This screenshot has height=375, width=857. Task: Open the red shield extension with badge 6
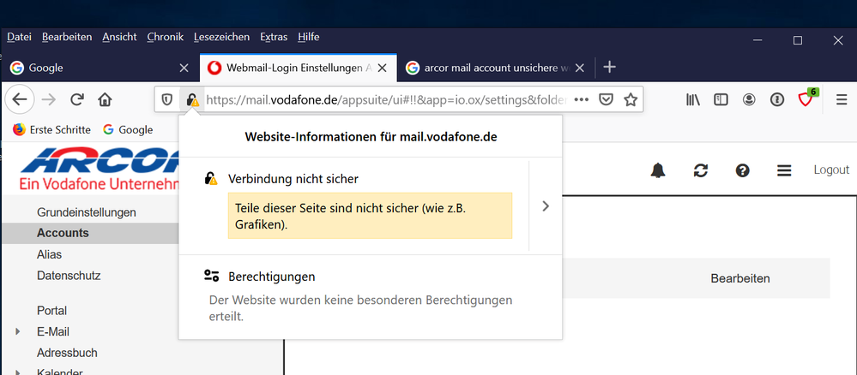tap(807, 98)
